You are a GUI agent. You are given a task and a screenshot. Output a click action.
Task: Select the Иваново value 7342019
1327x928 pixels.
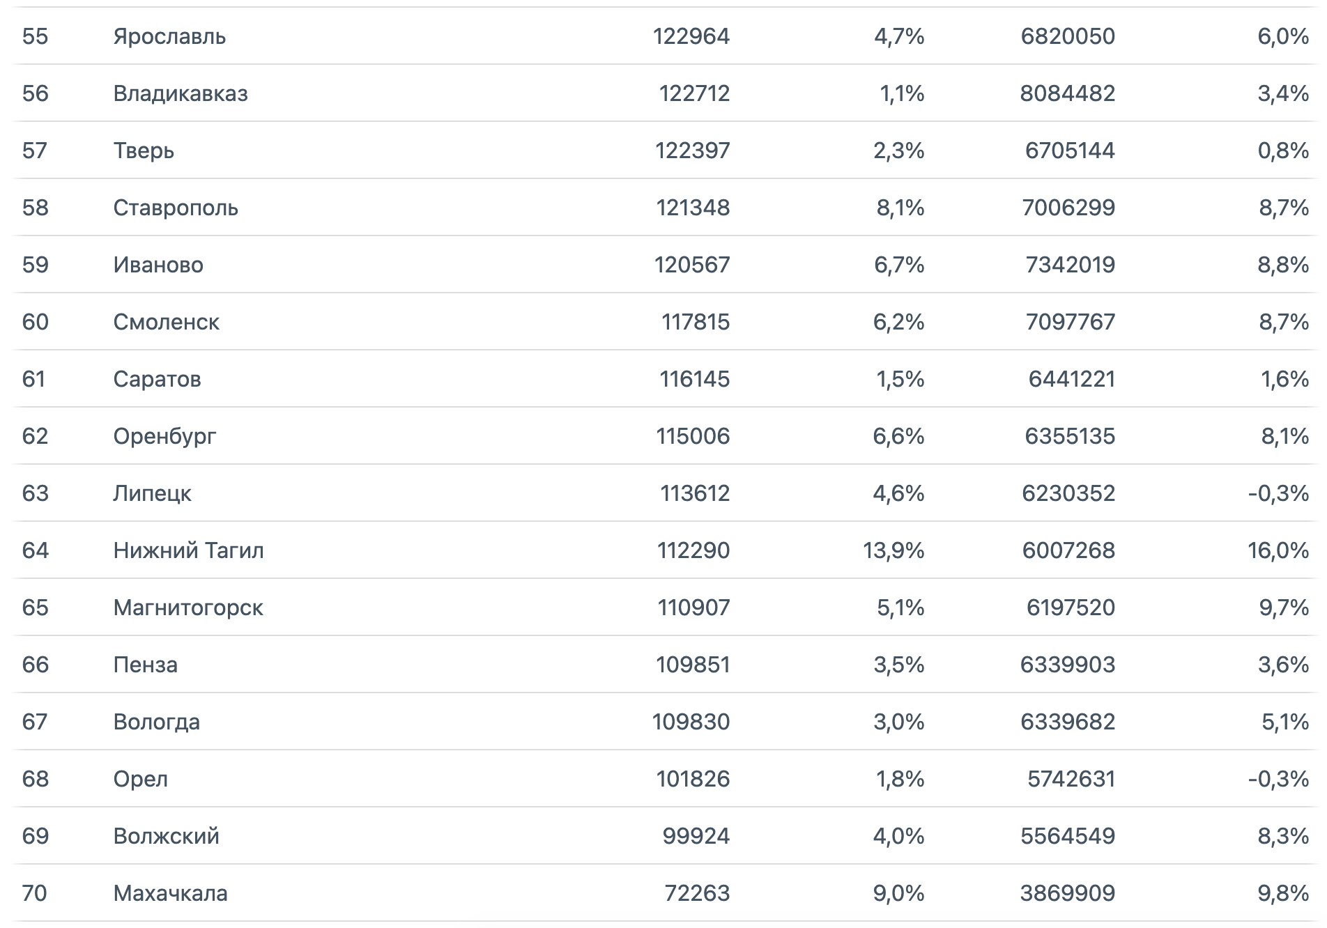1071,265
